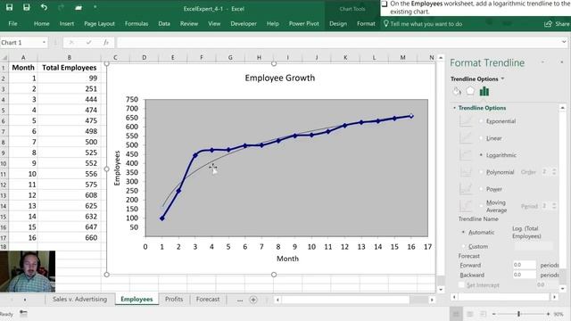
Task: Click the Cancel X in the formula bar
Action: coord(71,43)
